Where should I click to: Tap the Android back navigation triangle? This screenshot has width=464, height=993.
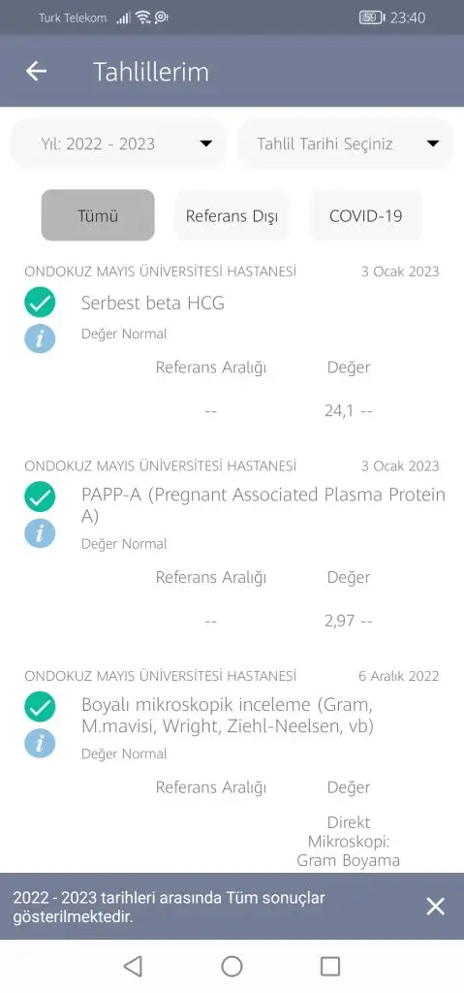click(133, 967)
